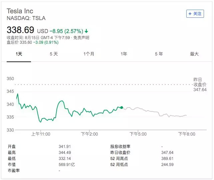214x180 pixels.
Task: Open the "1个月" chart range tab
Action: coord(89,54)
